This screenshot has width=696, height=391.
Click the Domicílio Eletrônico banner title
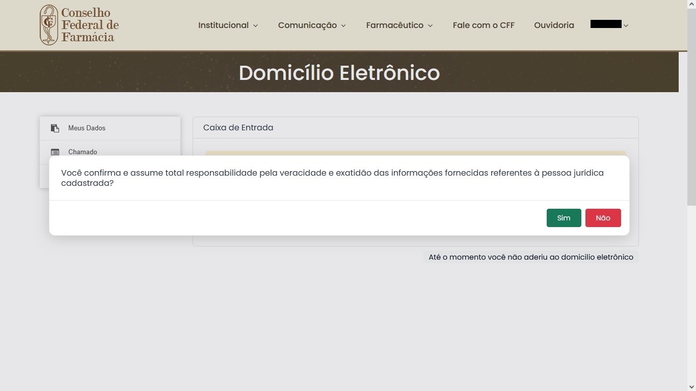(339, 73)
